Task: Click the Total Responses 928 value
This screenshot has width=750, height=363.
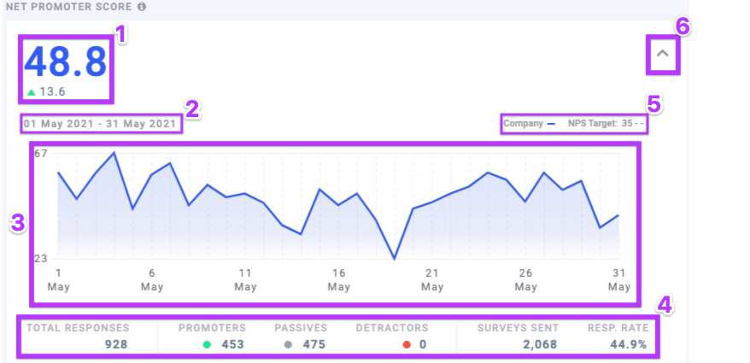Action: pyautogui.click(x=117, y=345)
